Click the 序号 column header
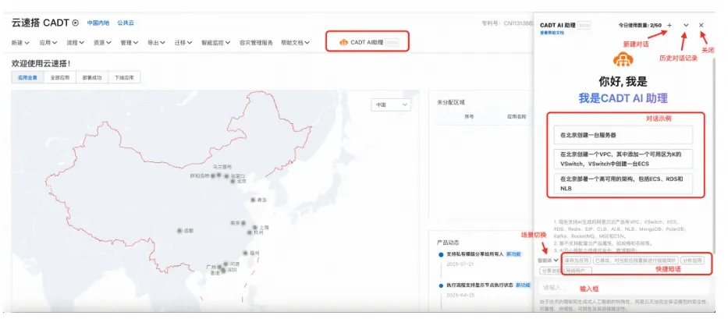 click(x=469, y=116)
